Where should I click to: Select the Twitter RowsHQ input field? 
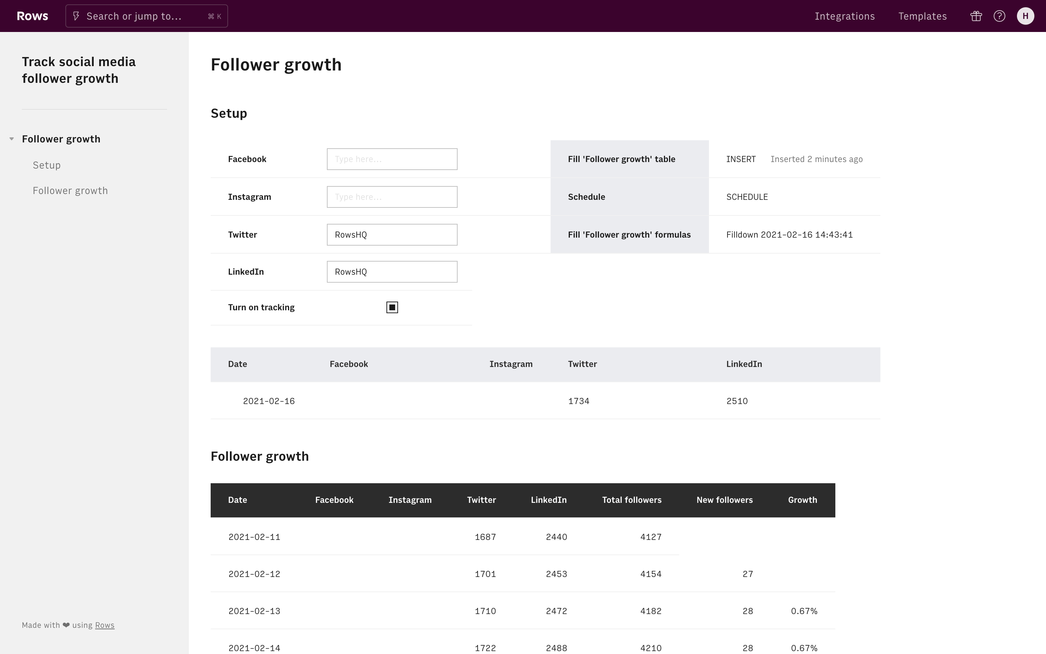pos(392,234)
